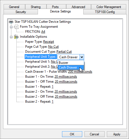Collapse the Form To Tray Assignment node
Screen dimensions: 129x139
(11, 27)
